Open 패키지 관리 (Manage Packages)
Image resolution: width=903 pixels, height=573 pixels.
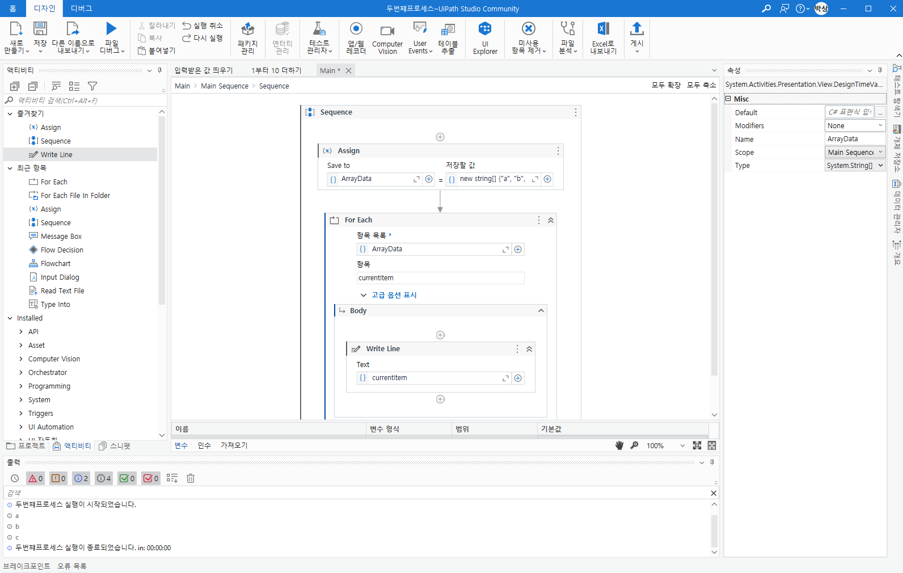tap(248, 38)
